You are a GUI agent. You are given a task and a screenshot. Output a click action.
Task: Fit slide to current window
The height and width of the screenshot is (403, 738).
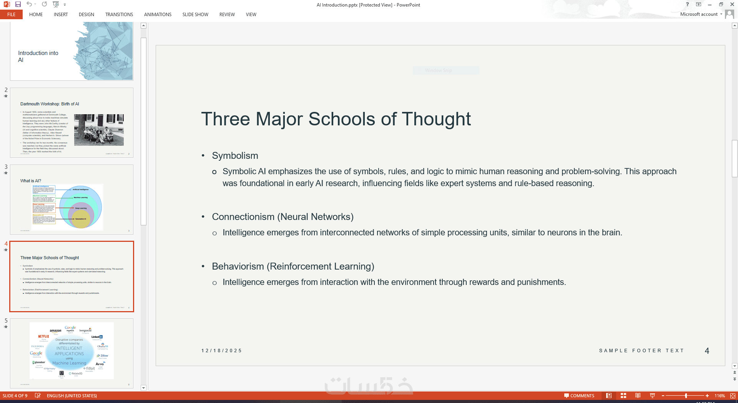coord(733,396)
